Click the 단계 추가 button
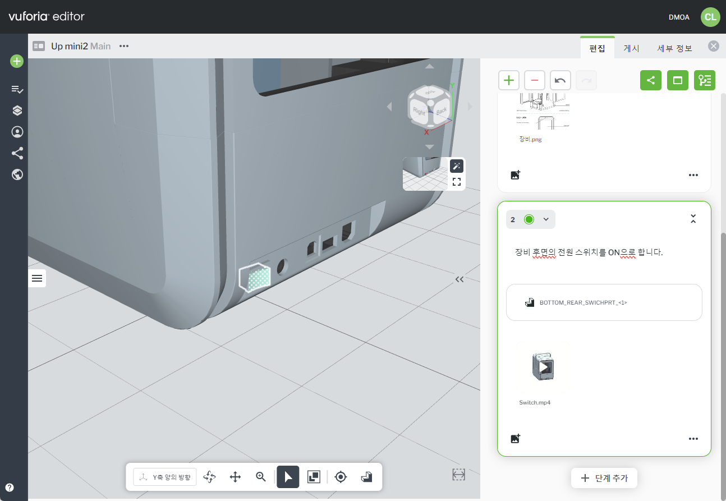 coord(604,478)
